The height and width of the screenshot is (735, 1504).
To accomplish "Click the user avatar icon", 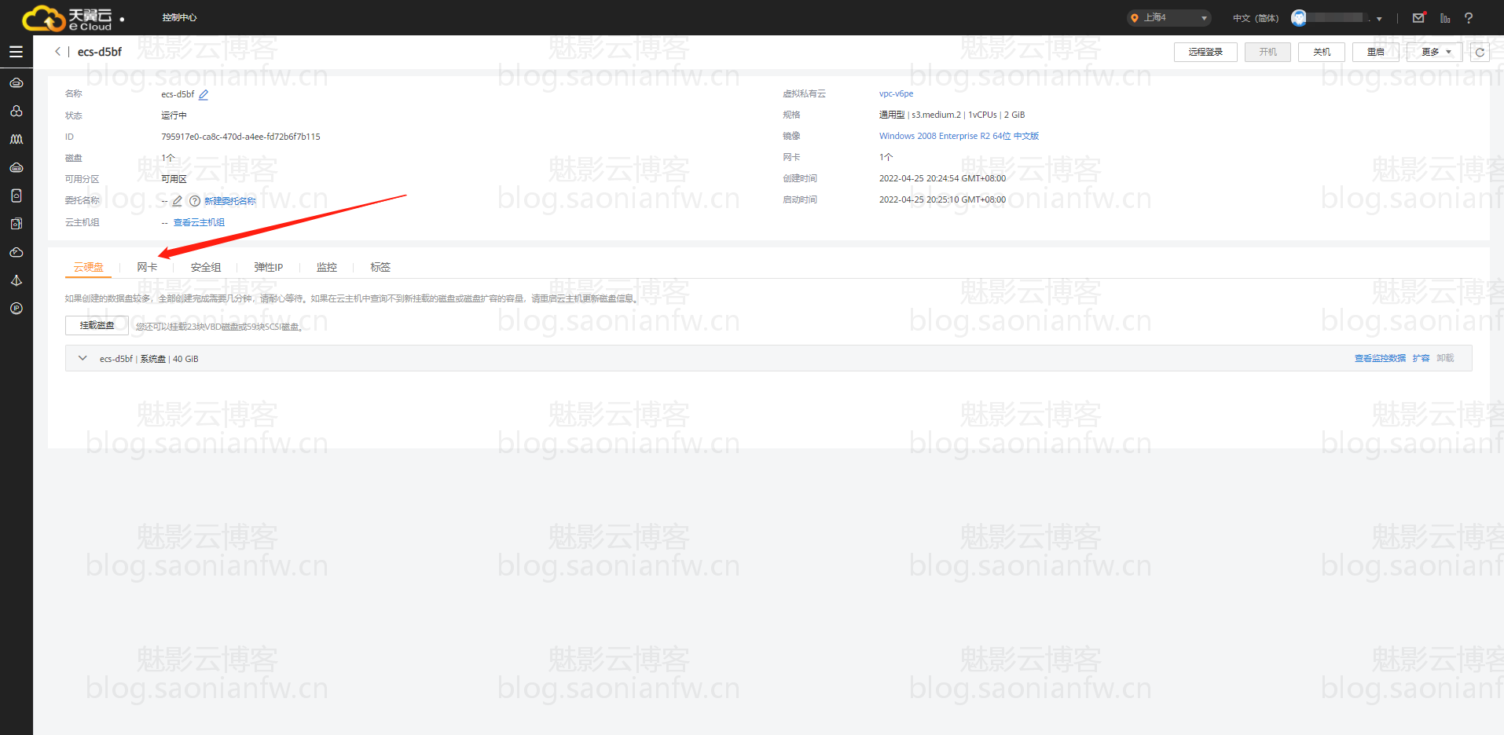I will click(1298, 18).
